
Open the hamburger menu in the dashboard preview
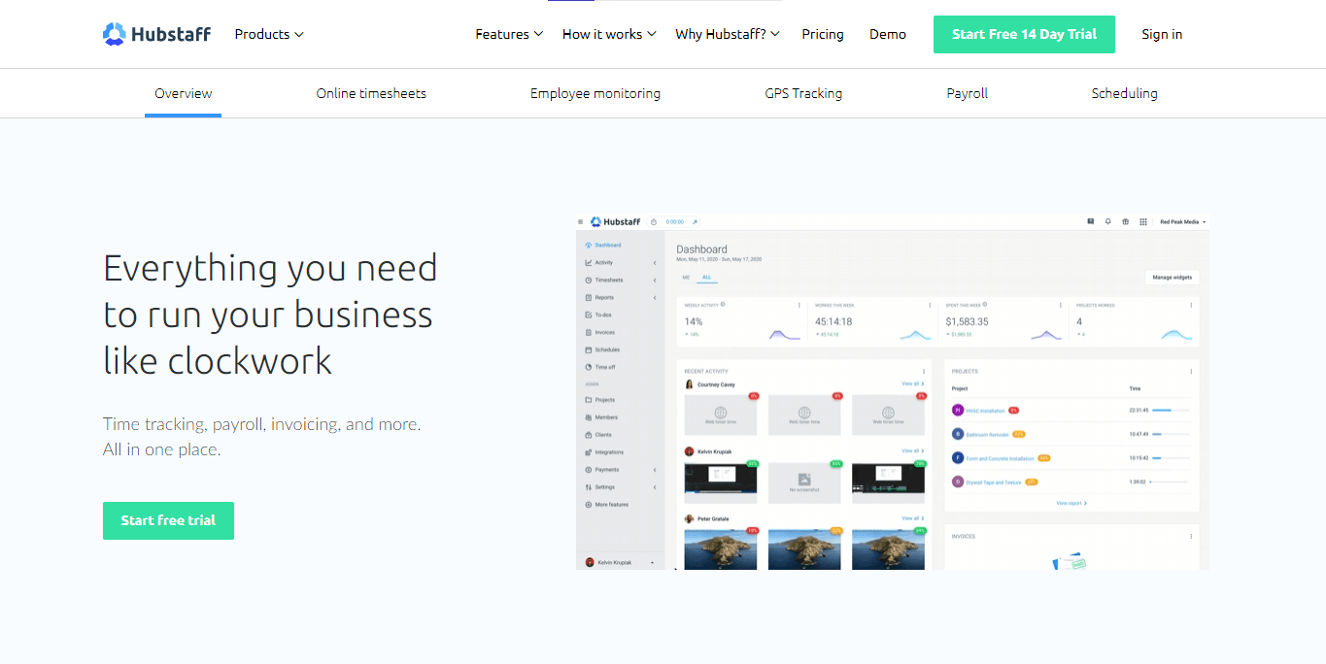[581, 222]
